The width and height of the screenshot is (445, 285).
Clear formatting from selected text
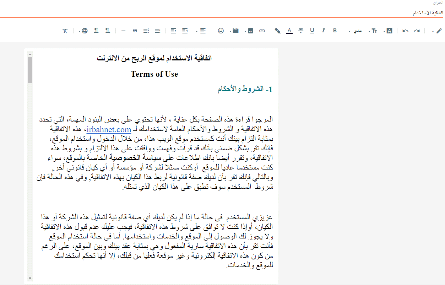[65, 31]
